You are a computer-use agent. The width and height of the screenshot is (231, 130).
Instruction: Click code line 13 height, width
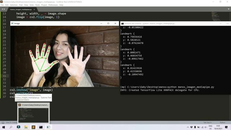41,14
